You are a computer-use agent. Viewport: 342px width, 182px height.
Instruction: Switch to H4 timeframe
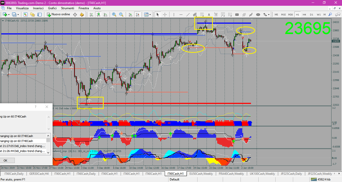point(304,14)
